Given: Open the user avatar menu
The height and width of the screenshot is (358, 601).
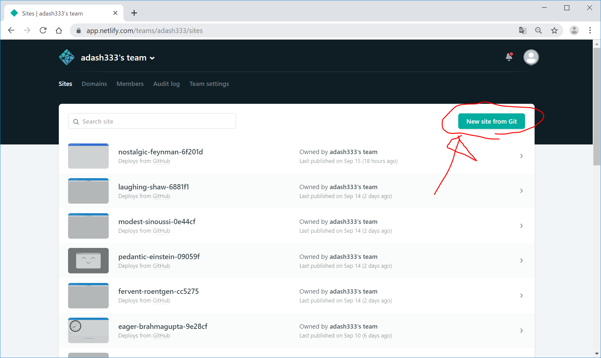Looking at the screenshot, I should point(531,58).
